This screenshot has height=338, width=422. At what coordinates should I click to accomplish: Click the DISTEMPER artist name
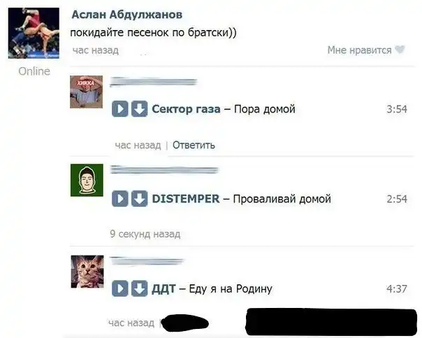(186, 199)
